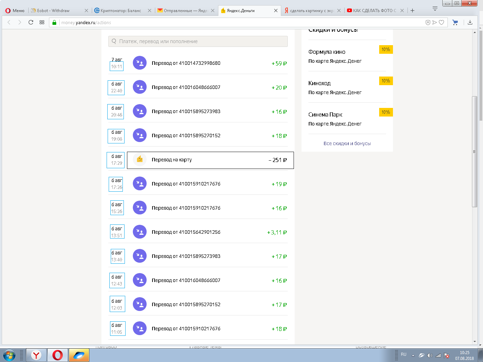Click the vertical scrollbar thumb
483x362 pixels.
pyautogui.click(x=475, y=152)
